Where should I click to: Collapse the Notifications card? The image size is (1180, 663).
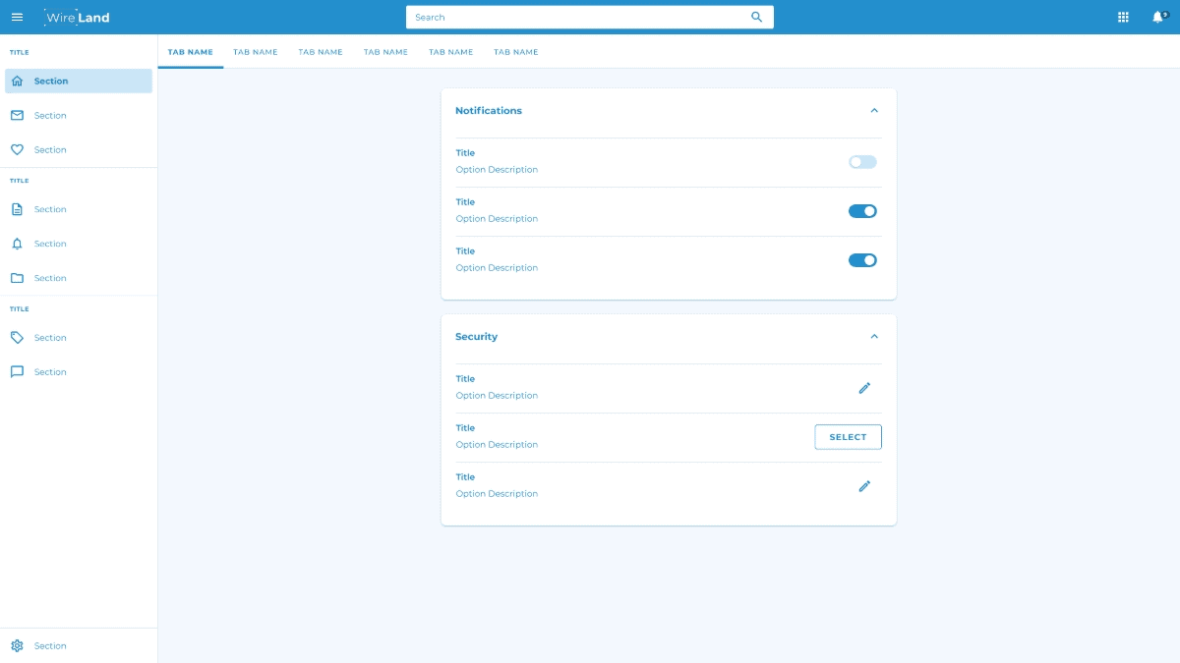click(x=874, y=111)
